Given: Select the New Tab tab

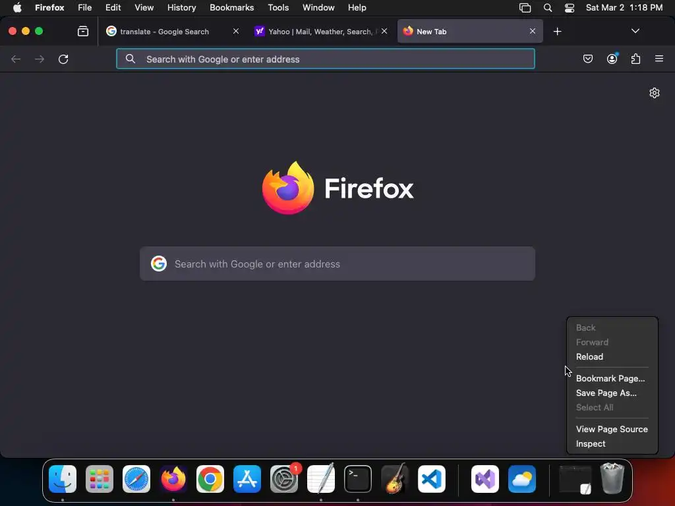Looking at the screenshot, I should [470, 31].
